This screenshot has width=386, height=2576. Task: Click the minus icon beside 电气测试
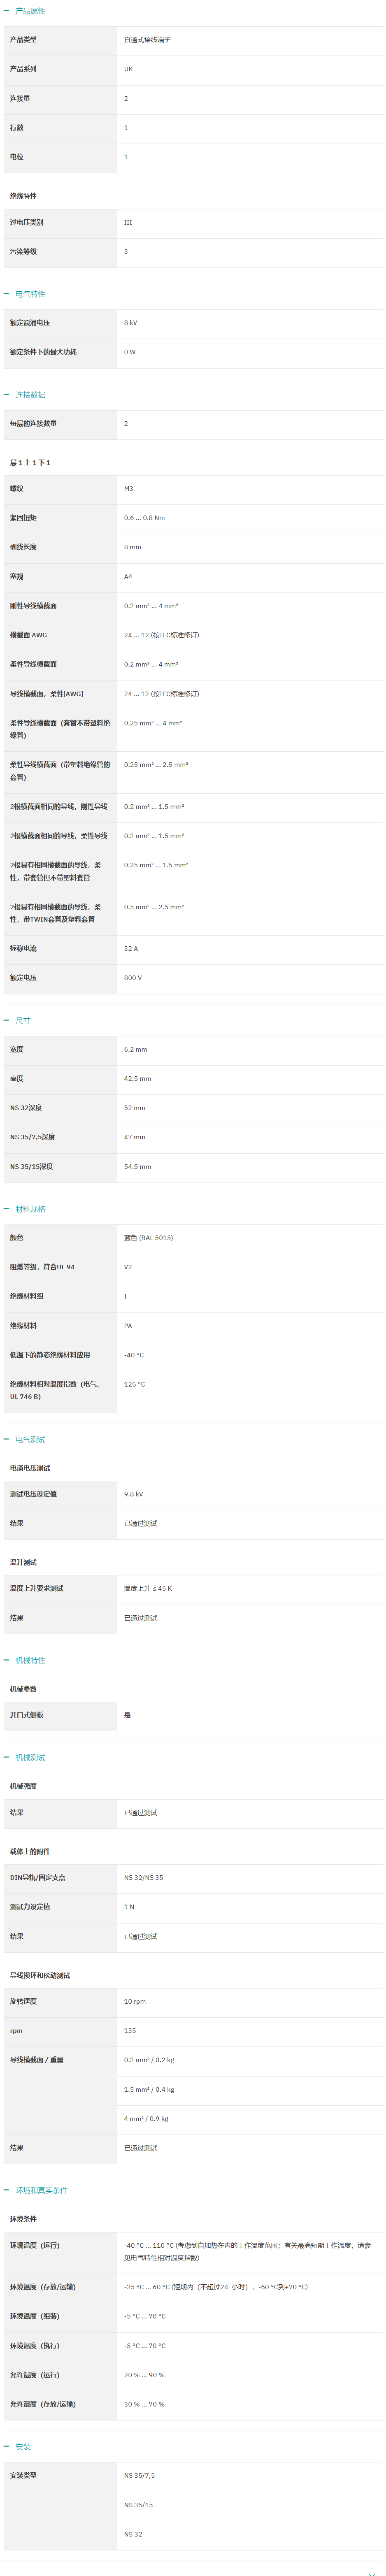(x=6, y=1439)
